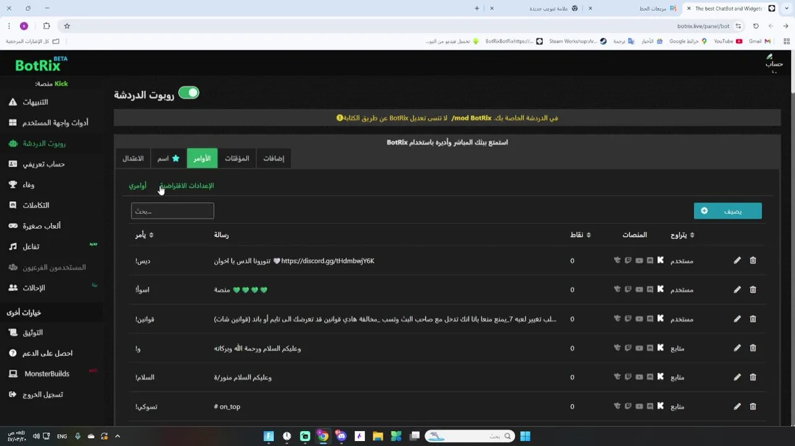
Task: Delete the !اسو command row
Action: point(753,289)
